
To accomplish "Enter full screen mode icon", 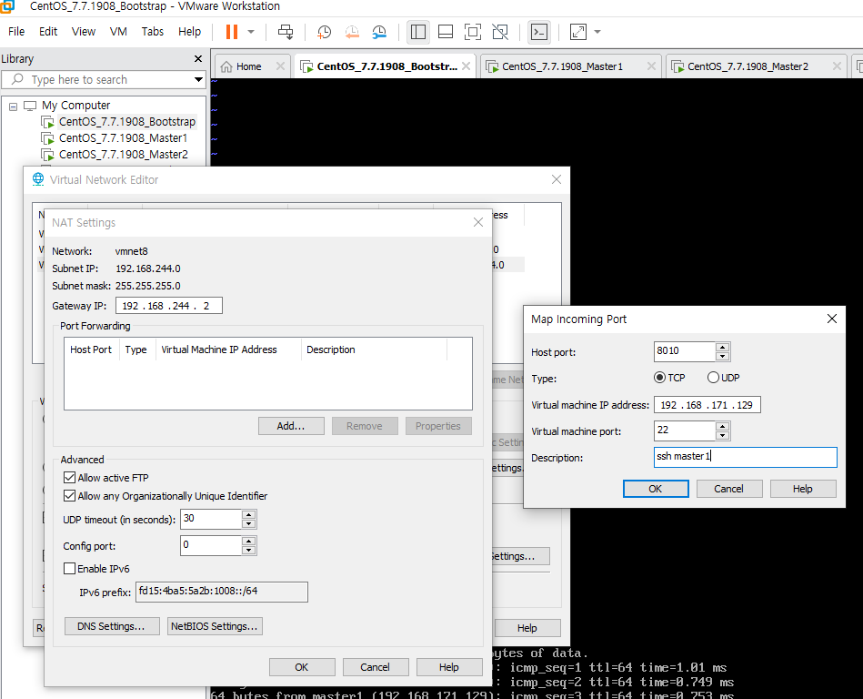I will coord(473,32).
